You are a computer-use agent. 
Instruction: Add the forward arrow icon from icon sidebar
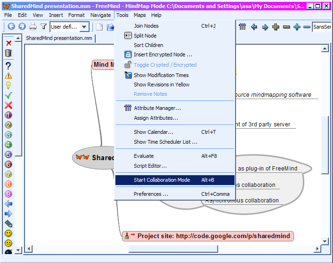[x=8, y=214]
